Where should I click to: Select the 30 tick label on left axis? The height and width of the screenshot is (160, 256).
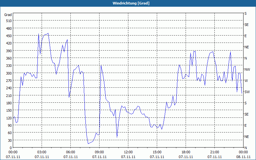[x=9, y=140]
